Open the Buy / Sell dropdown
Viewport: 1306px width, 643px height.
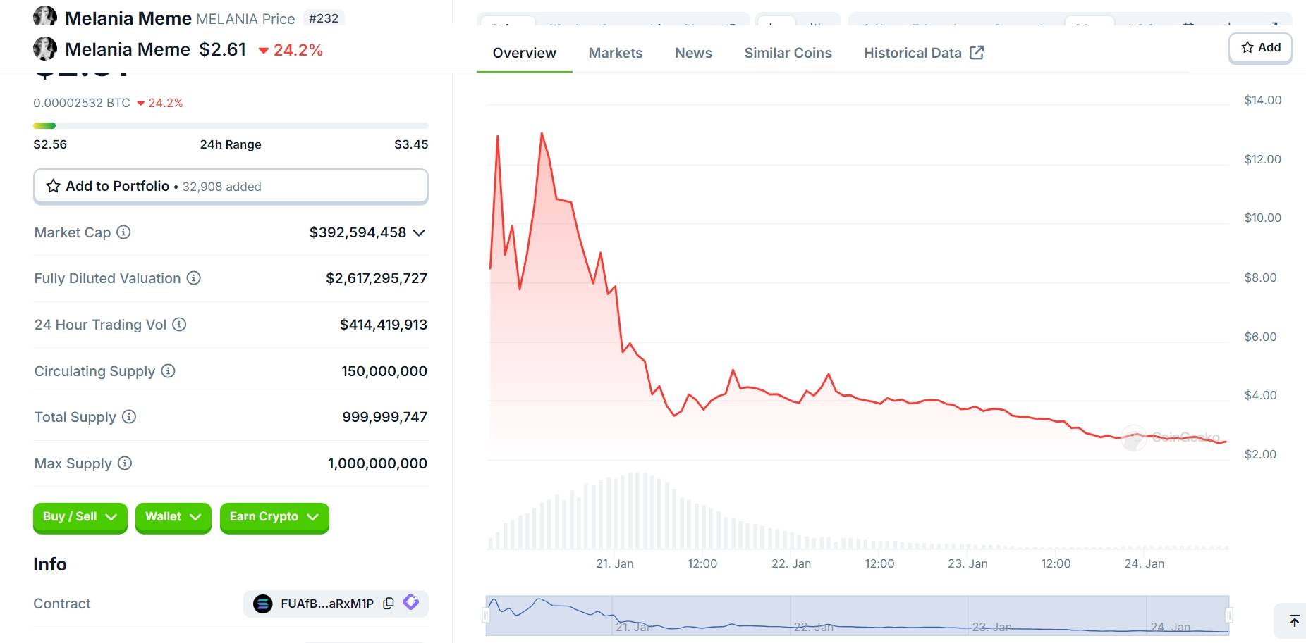(x=80, y=517)
